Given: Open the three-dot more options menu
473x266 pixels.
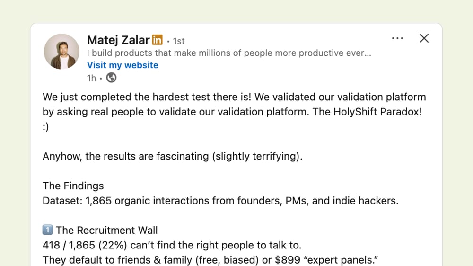Looking at the screenshot, I should click(x=397, y=38).
